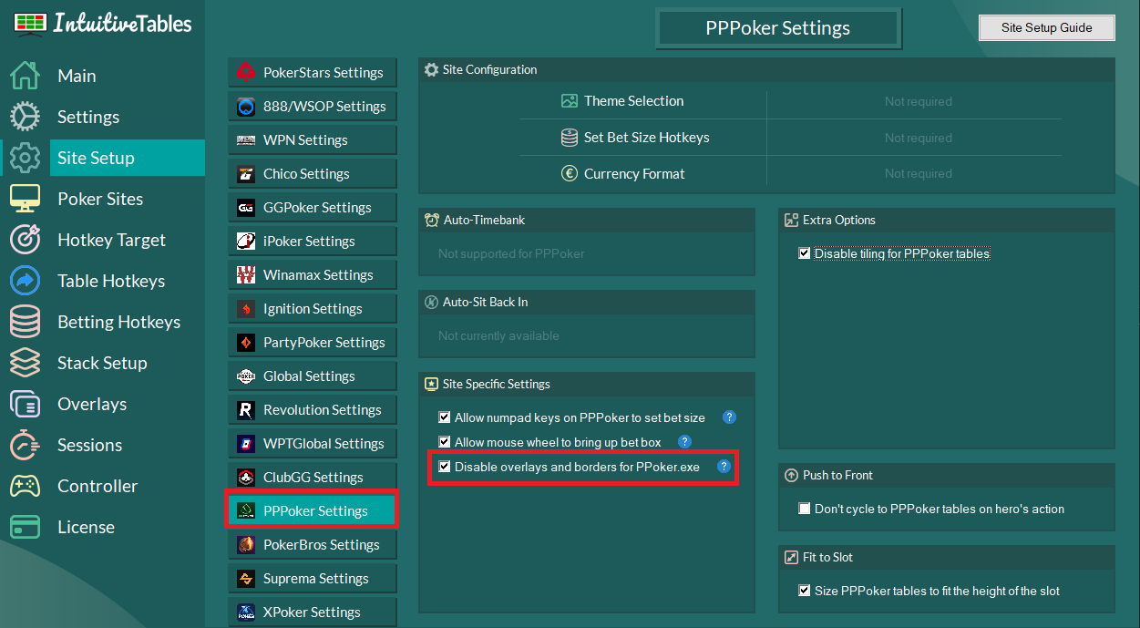Screen dimensions: 1140x628
Task: Click the PokerBros logo icon
Action: pos(246,545)
